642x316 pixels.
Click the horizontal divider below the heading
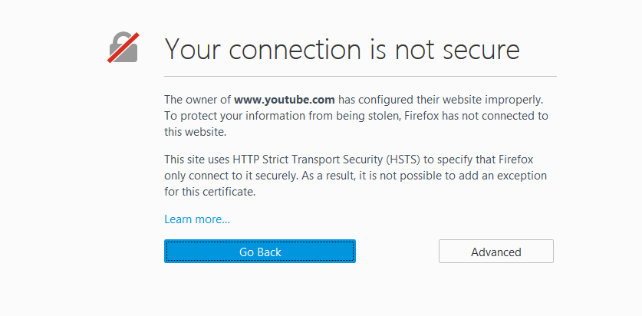[x=361, y=76]
